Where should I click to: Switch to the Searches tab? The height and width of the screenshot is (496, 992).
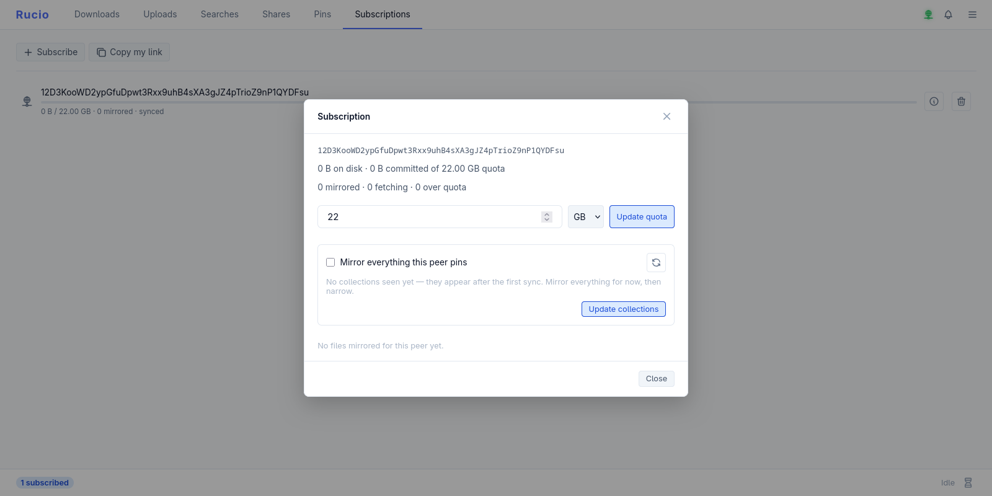pos(219,14)
